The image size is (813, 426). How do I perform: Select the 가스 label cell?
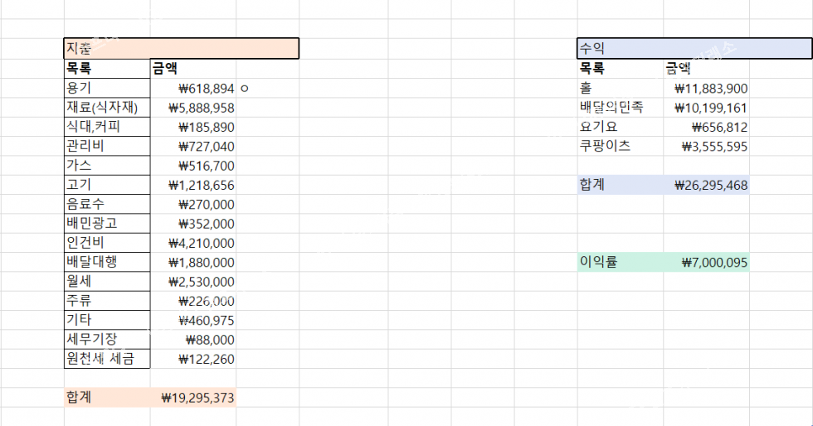pos(106,166)
